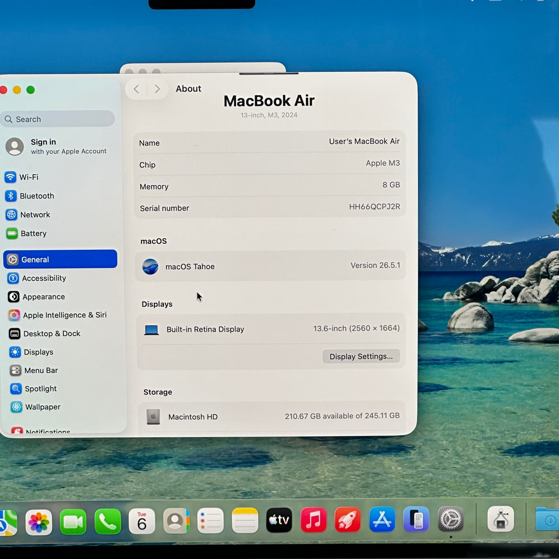559x559 pixels.
Task: Click the macOS Tahoe logo icon
Action: click(150, 266)
